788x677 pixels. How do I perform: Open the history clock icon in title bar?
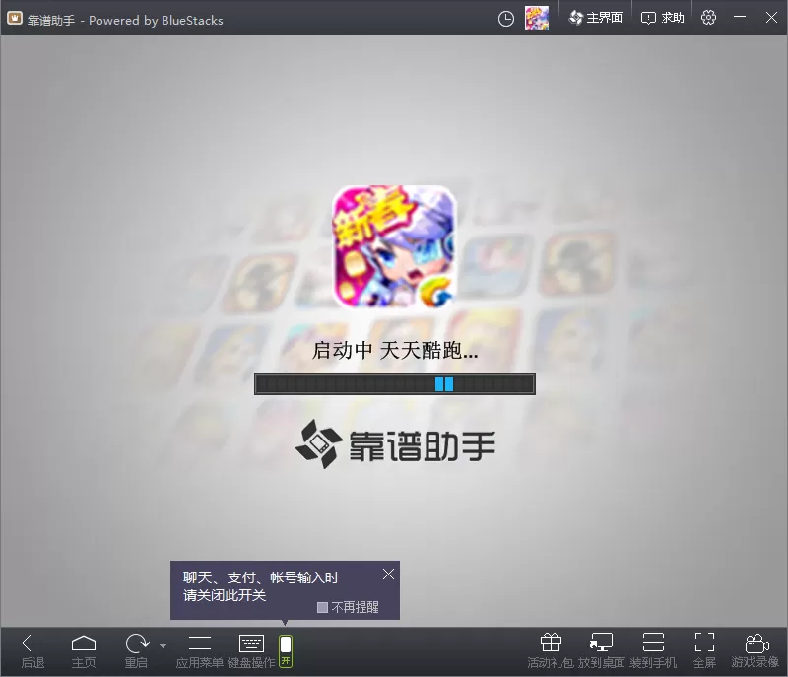point(505,19)
